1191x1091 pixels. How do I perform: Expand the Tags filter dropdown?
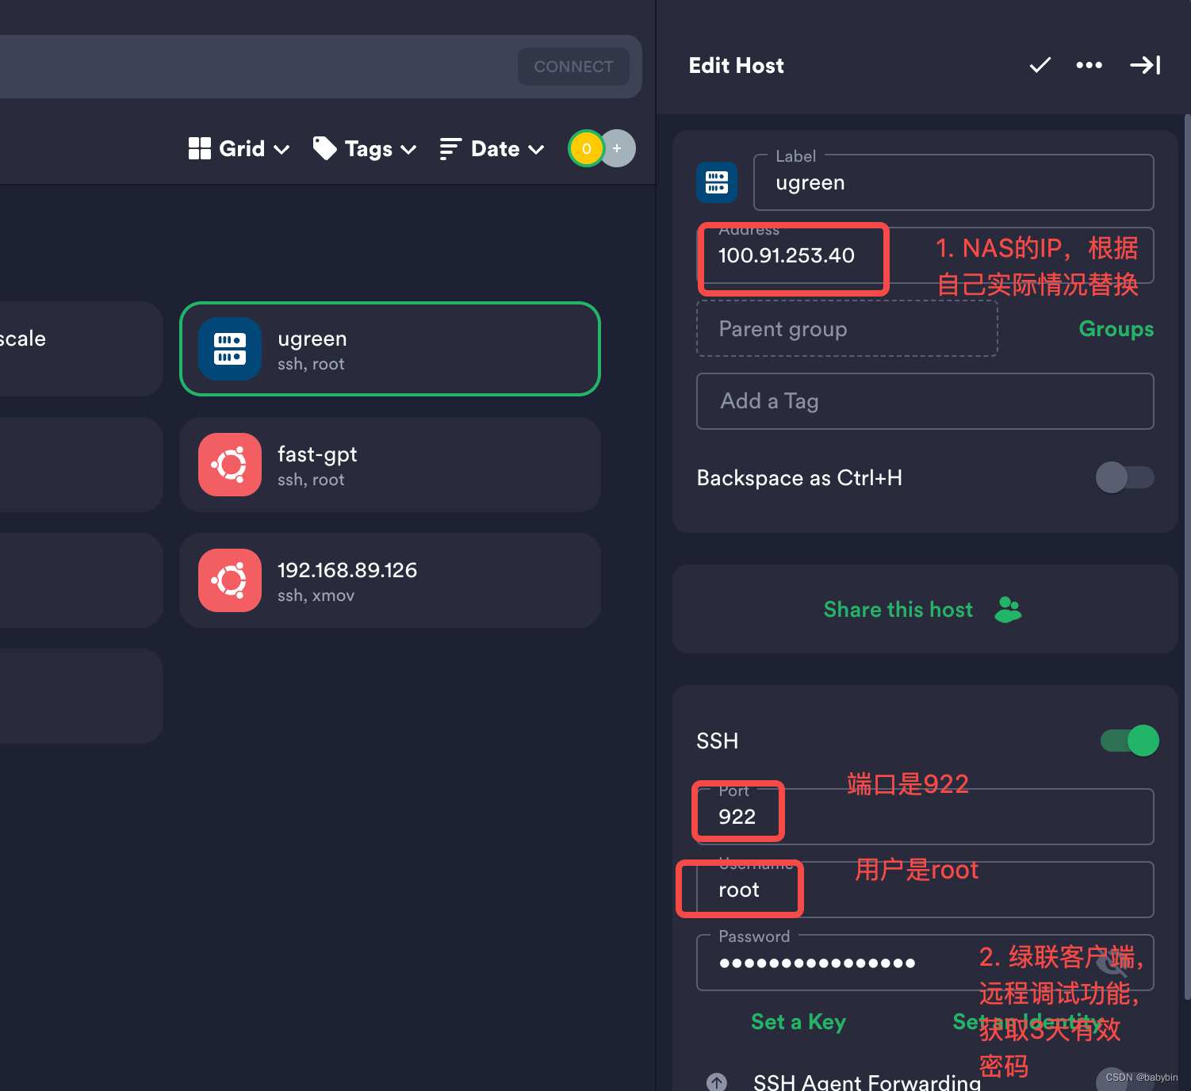click(x=365, y=148)
